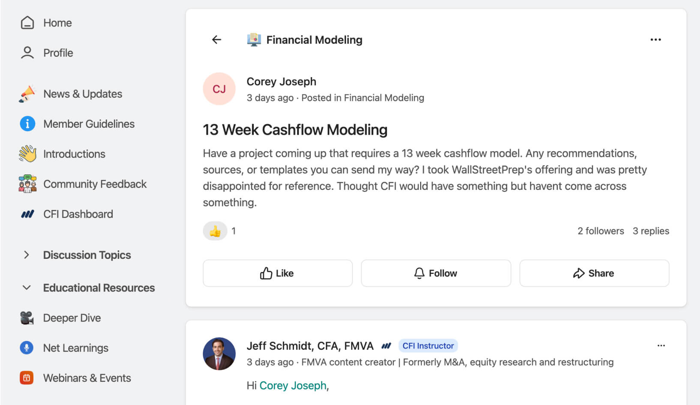The image size is (700, 405).
Task: Open Member Guidelines info icon
Action: [x=27, y=124]
